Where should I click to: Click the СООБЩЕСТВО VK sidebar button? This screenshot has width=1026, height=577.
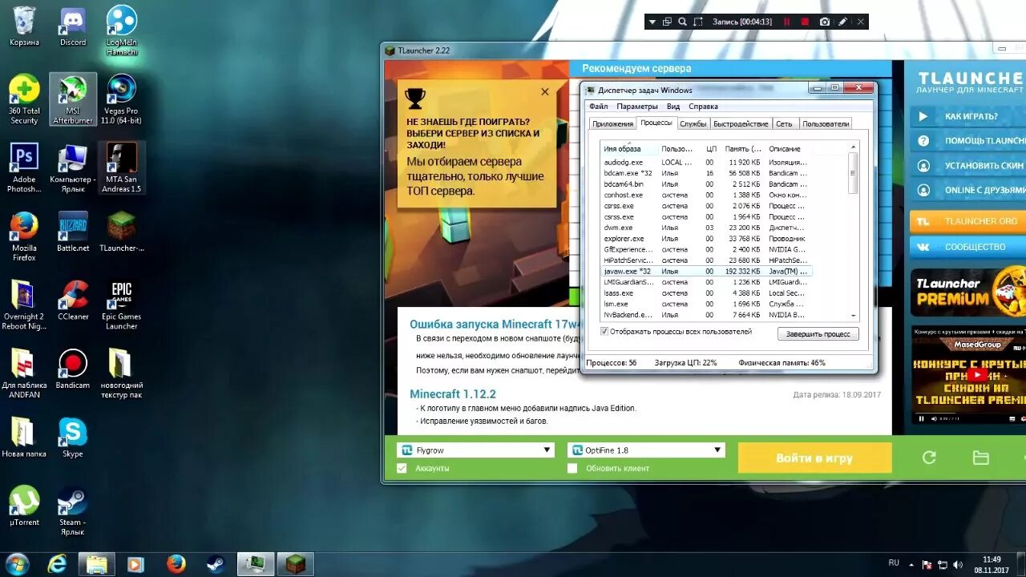pyautogui.click(x=967, y=247)
